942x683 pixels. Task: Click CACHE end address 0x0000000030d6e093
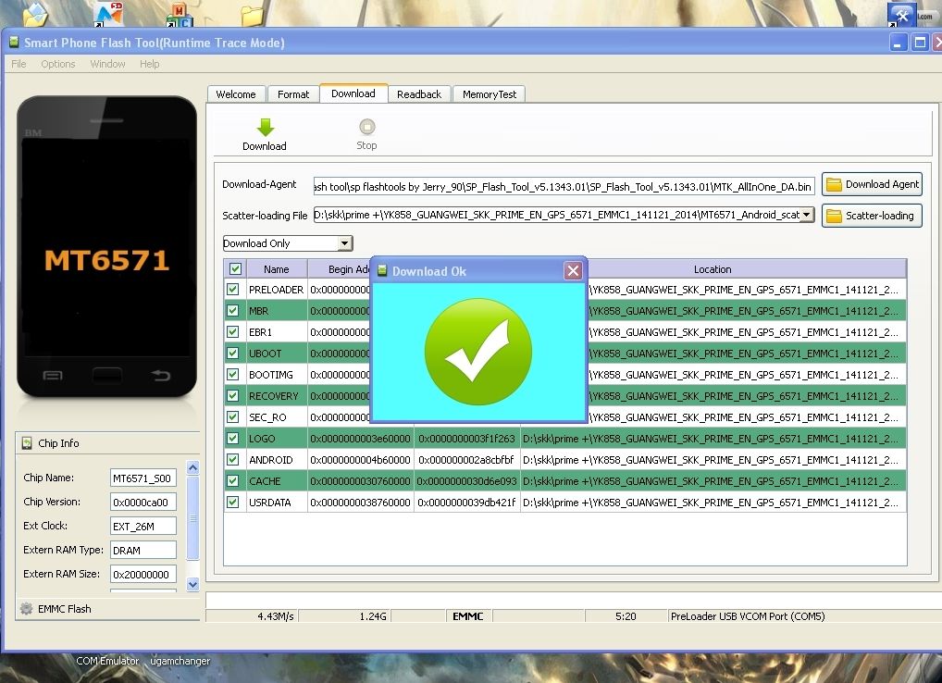coord(466,481)
